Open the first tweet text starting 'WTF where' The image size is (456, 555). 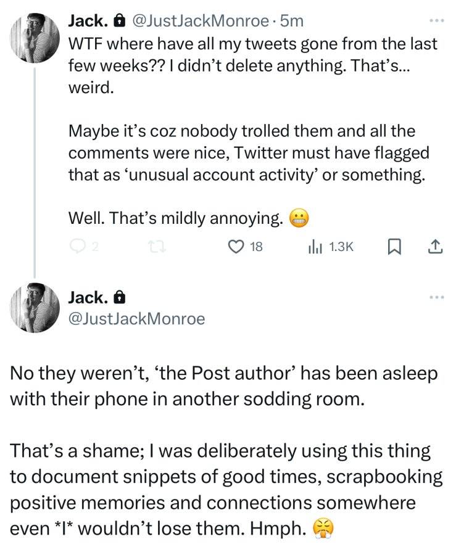coord(253,66)
